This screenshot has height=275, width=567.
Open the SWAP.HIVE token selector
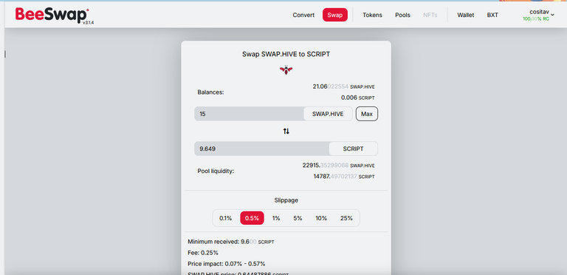click(x=328, y=114)
